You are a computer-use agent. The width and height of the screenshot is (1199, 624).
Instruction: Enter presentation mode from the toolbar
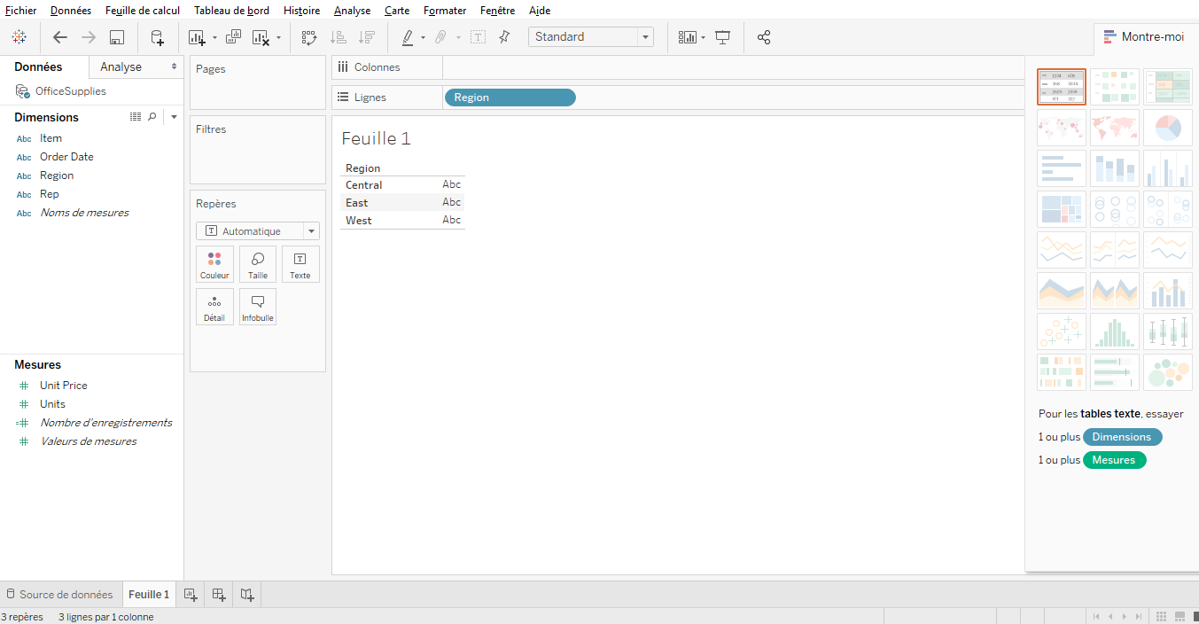tap(722, 37)
